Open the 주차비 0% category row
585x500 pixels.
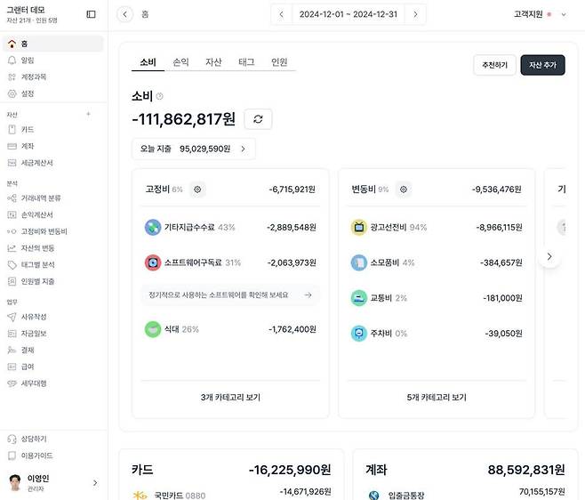click(x=437, y=334)
